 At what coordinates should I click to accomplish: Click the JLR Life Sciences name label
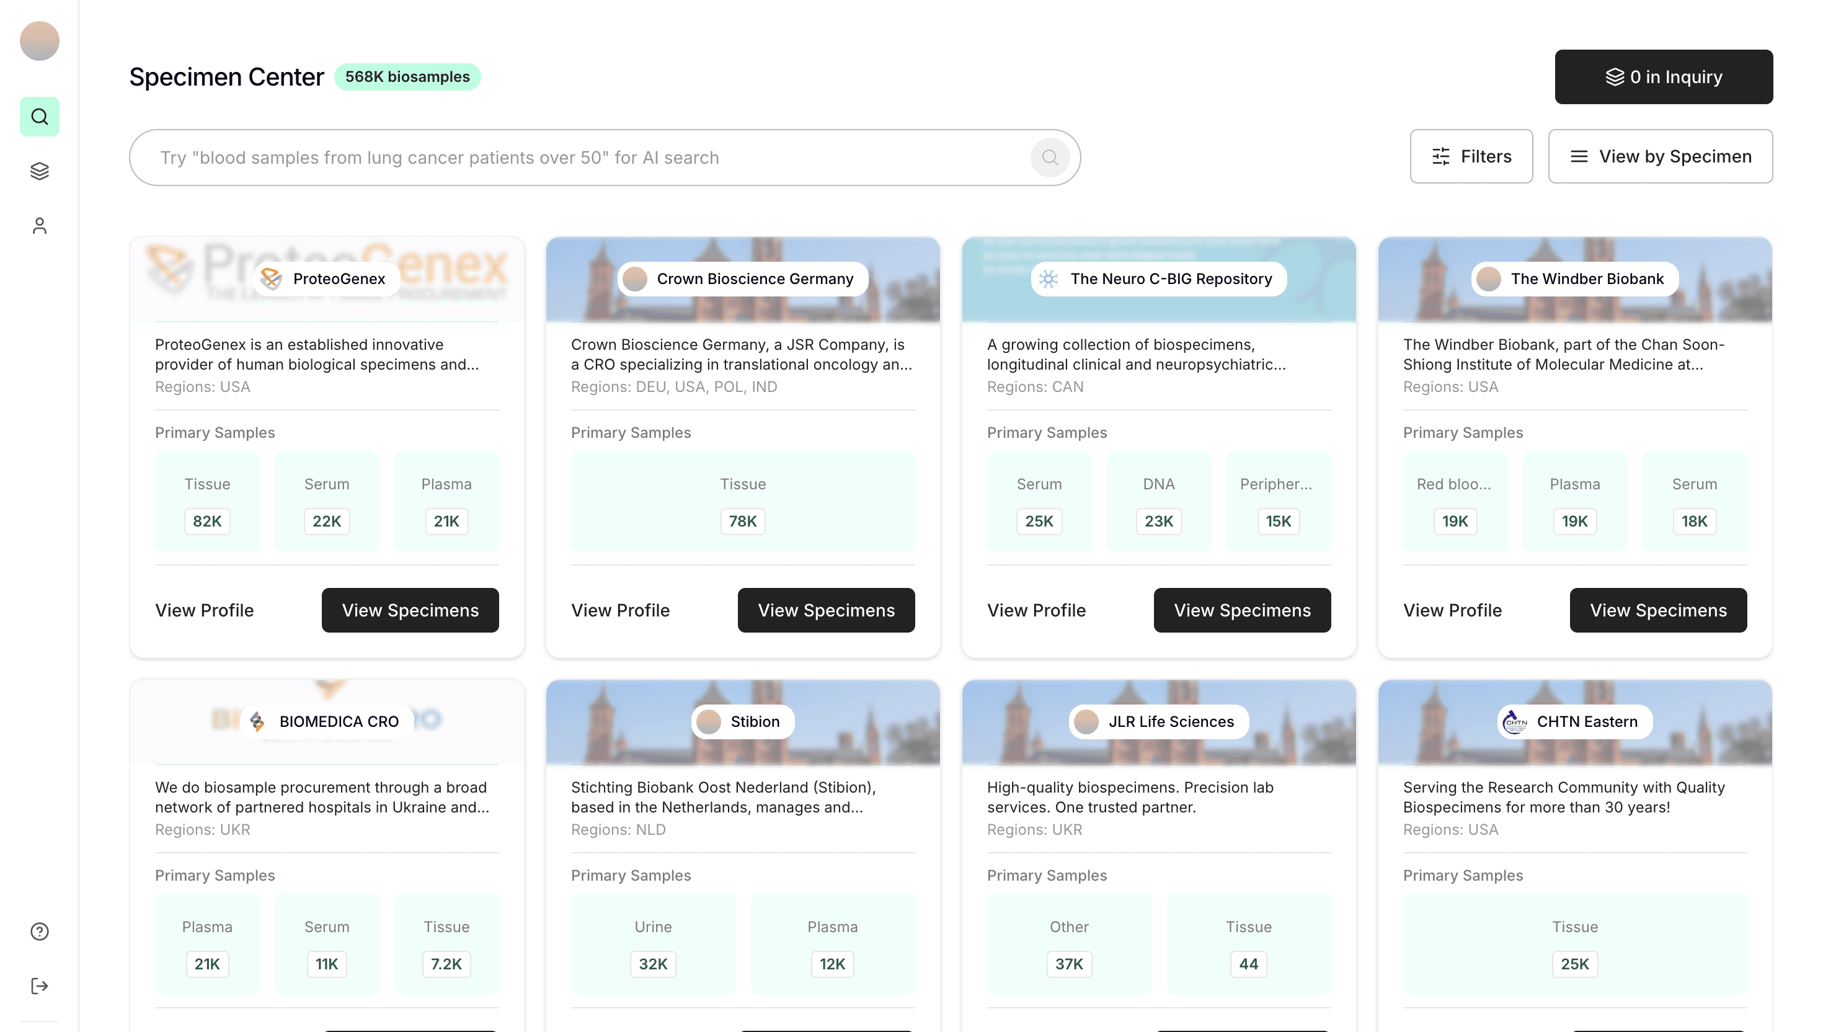coord(1171,721)
